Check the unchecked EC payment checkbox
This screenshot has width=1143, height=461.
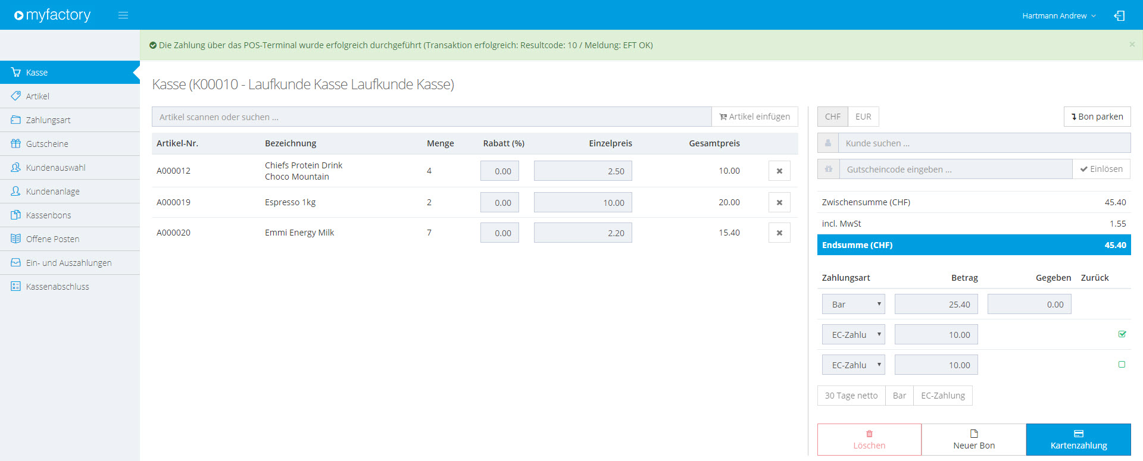pyautogui.click(x=1122, y=365)
